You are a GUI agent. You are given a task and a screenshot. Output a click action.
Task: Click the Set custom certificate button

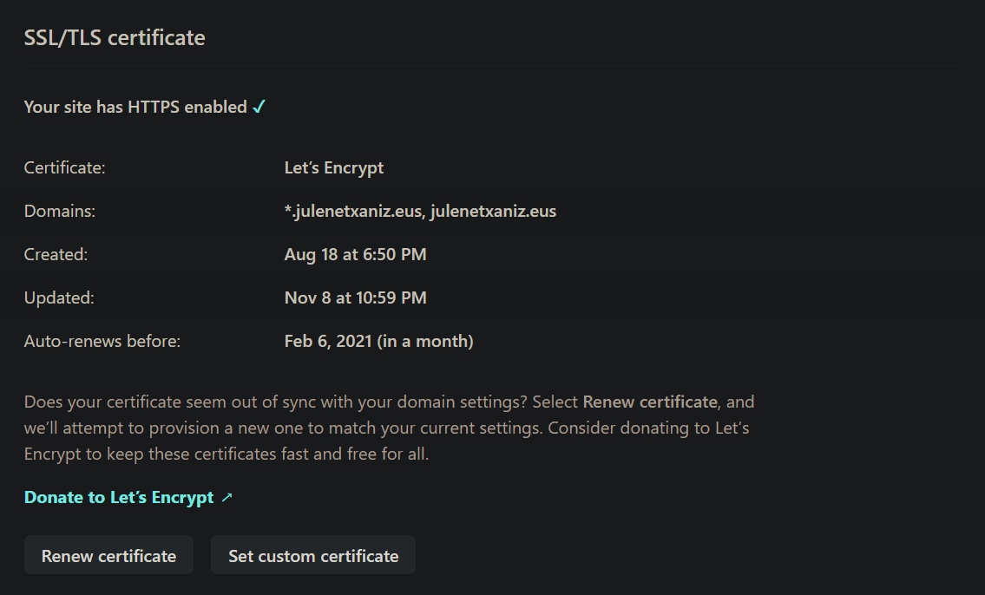tap(312, 554)
